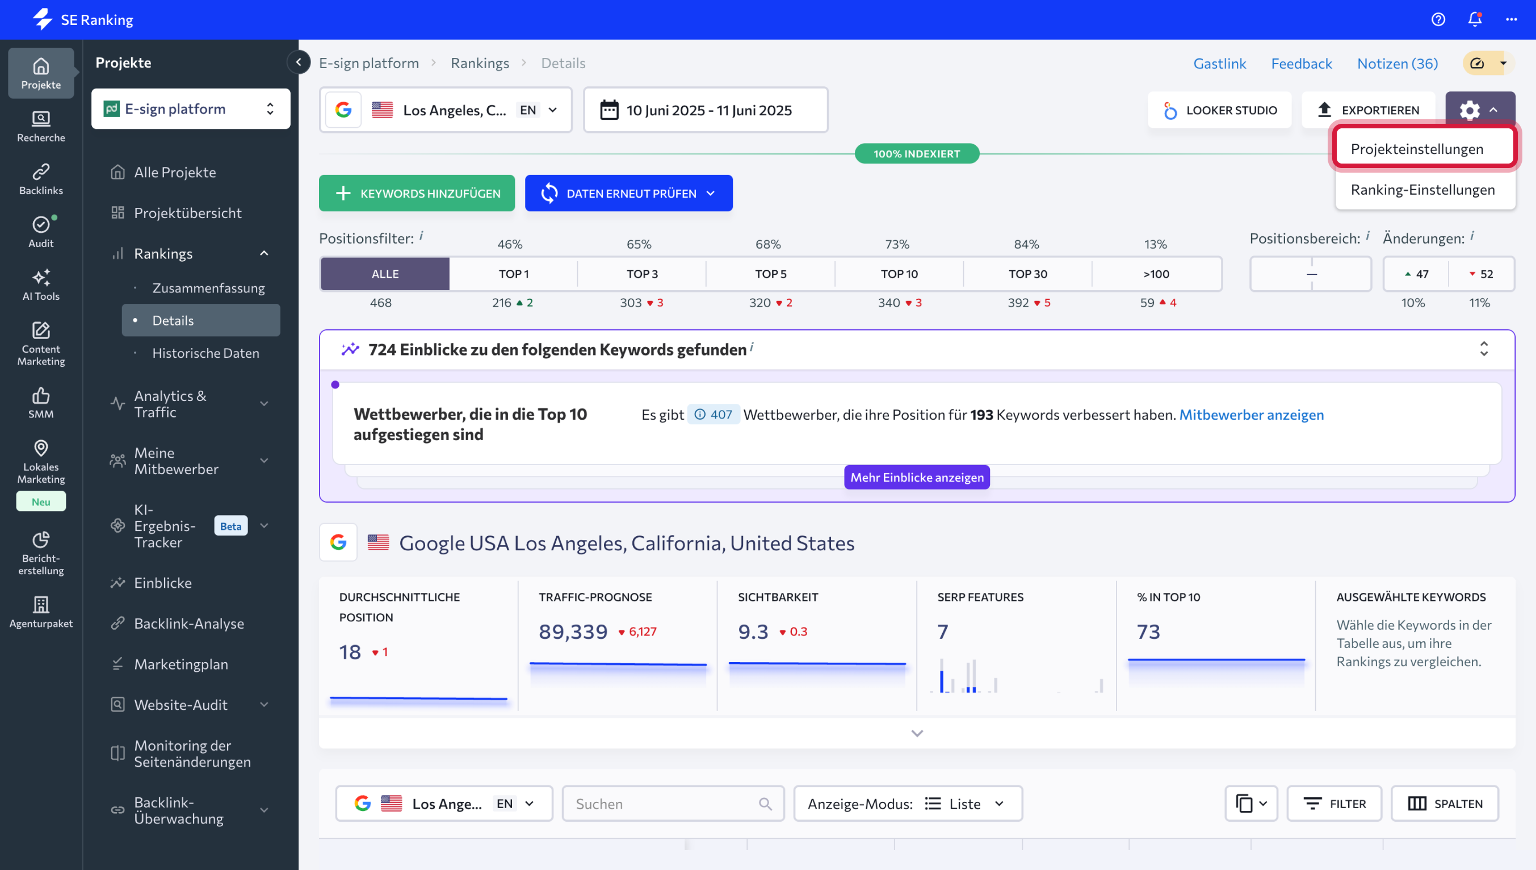Screen dimensions: 1536x870
Task: Click the Änderungen info icon
Action: (1472, 236)
